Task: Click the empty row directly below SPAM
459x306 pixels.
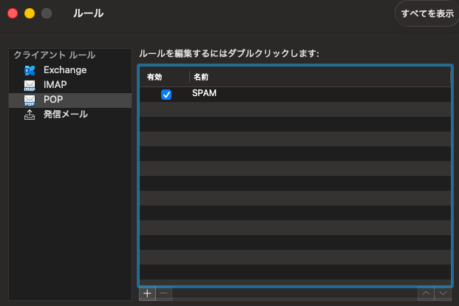Action: [x=296, y=109]
